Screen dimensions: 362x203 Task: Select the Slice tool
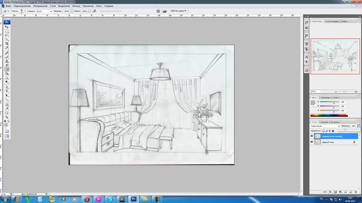coord(7,48)
